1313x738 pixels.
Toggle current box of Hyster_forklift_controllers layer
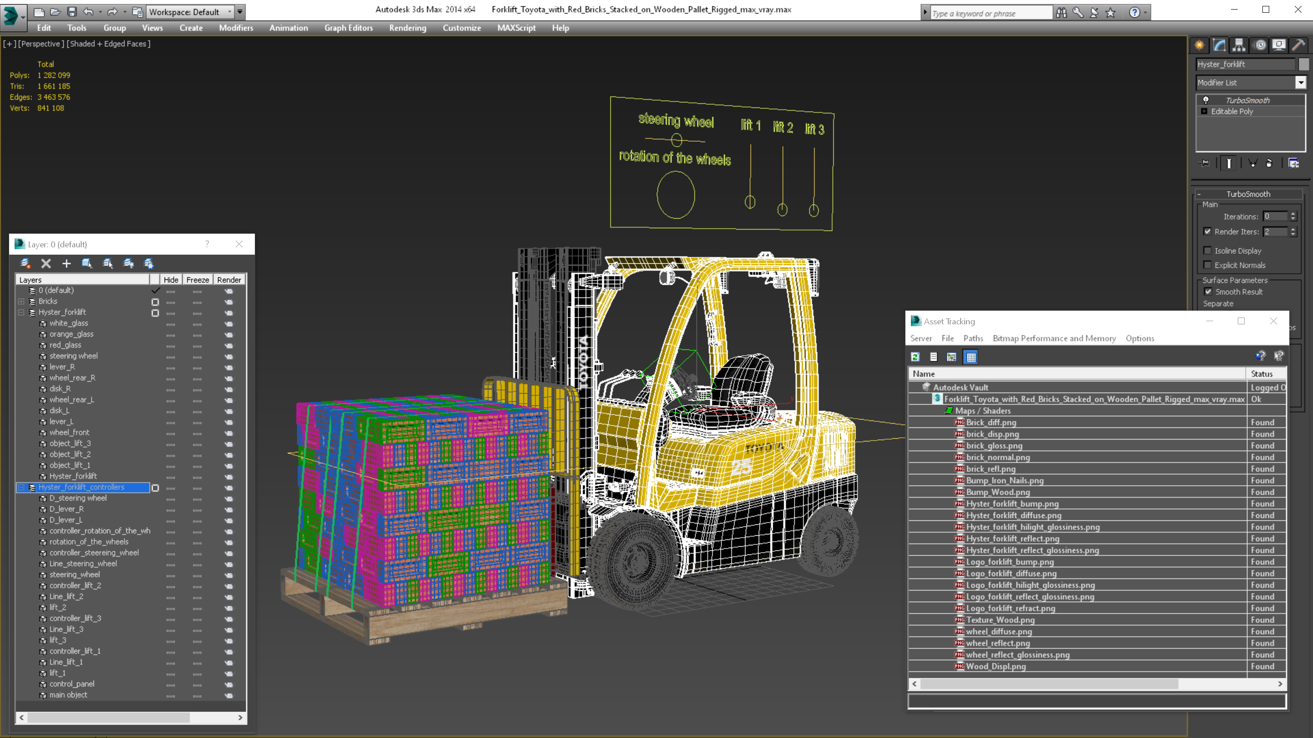155,488
